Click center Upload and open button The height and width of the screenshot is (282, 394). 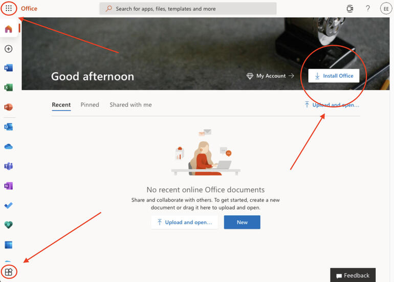(184, 222)
